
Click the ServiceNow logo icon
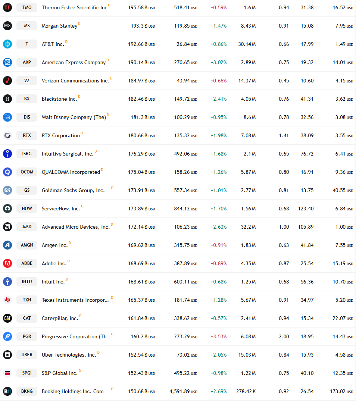(x=7, y=209)
